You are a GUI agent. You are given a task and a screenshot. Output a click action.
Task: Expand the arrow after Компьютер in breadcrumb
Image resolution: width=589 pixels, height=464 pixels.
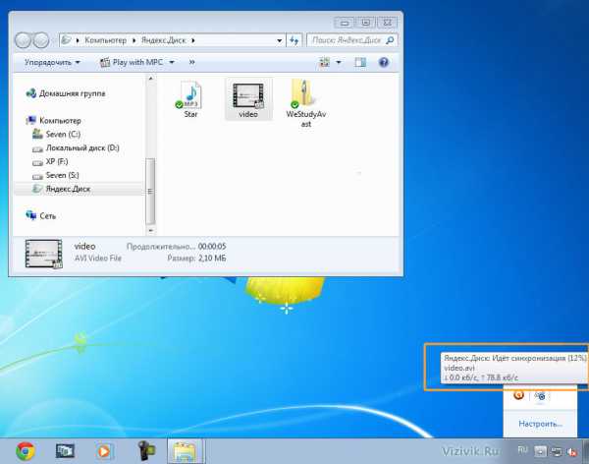[x=134, y=40]
